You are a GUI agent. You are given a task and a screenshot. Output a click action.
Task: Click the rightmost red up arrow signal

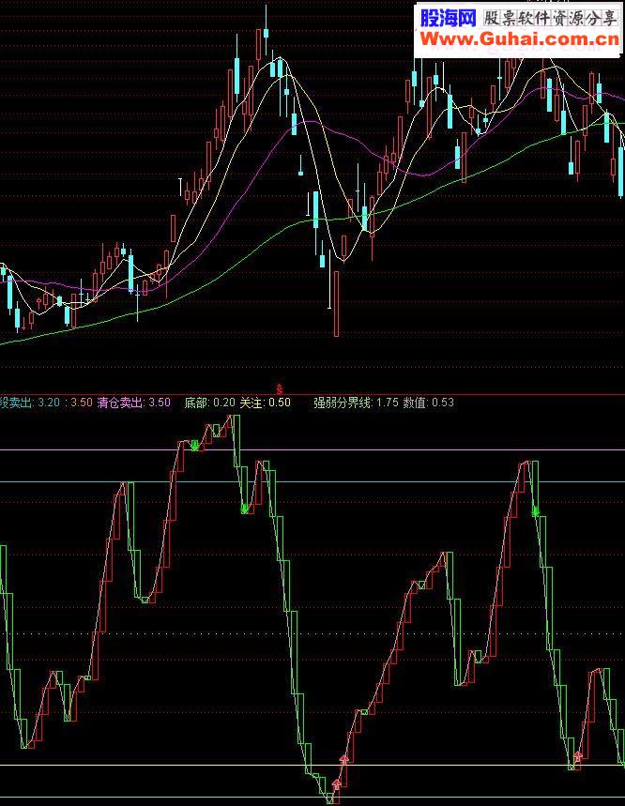578,755
